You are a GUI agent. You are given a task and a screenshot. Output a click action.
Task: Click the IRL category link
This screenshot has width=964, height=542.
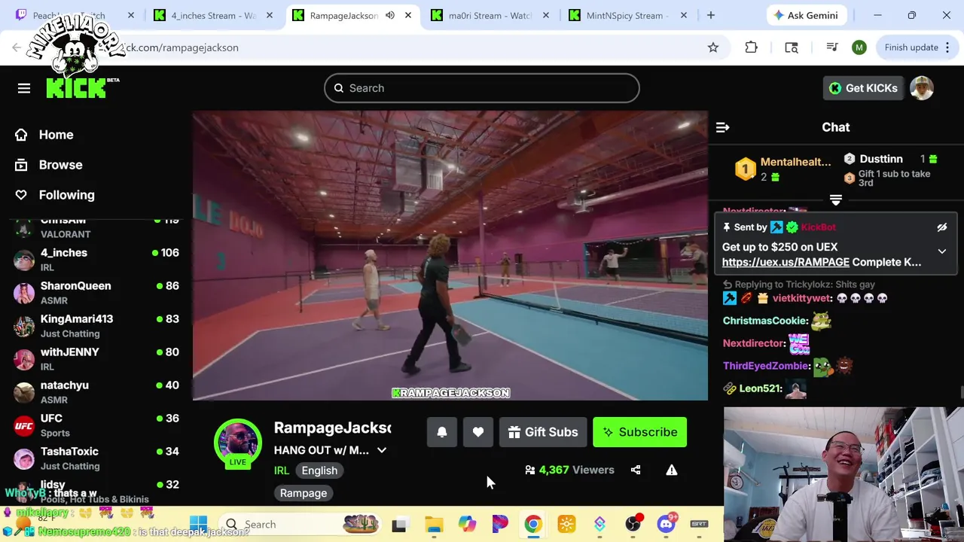[281, 470]
